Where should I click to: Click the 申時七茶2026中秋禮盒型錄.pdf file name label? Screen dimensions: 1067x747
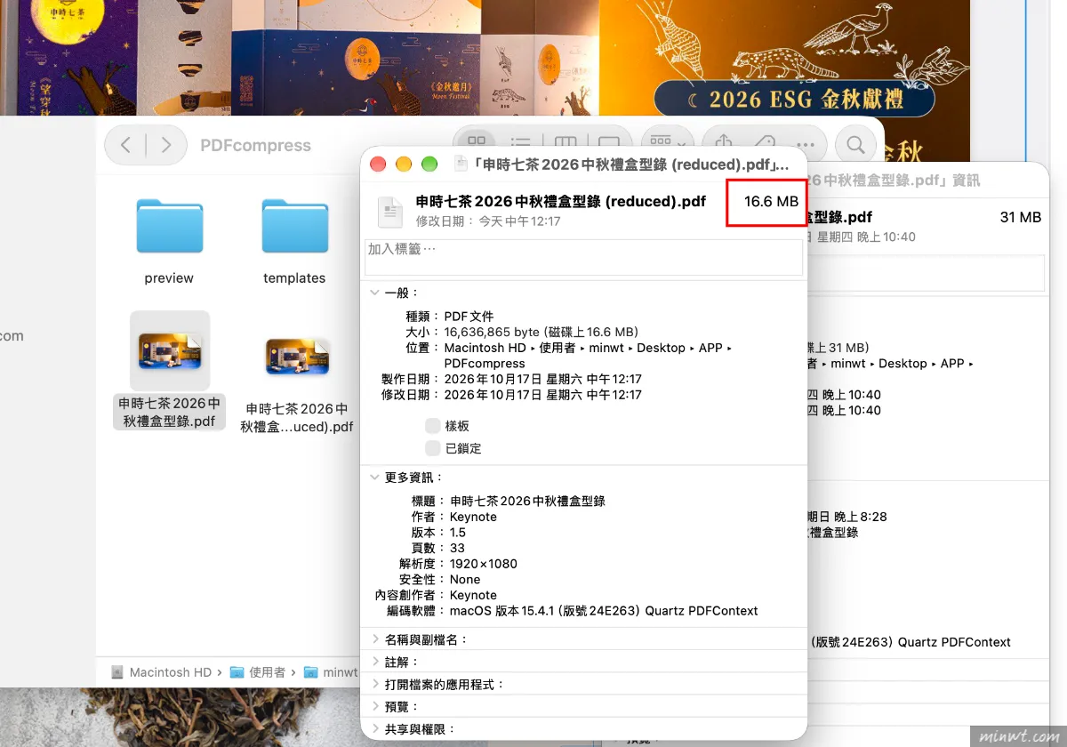coord(169,413)
